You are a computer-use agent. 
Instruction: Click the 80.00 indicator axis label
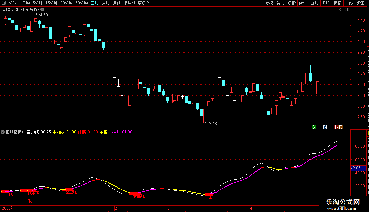tap(360, 146)
